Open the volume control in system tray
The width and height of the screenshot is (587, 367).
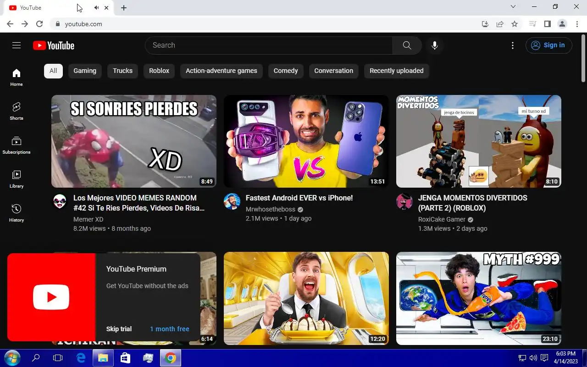[x=533, y=358]
